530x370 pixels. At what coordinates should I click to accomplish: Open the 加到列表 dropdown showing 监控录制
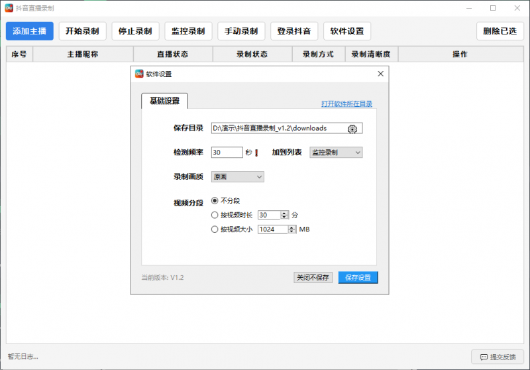pyautogui.click(x=336, y=153)
